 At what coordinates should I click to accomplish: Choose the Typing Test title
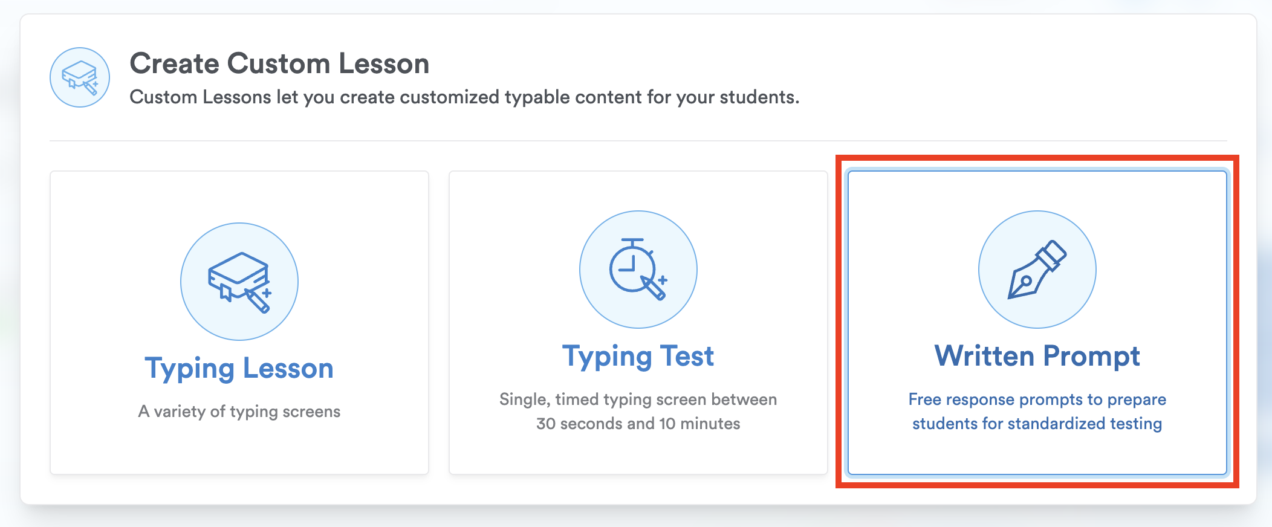pyautogui.click(x=638, y=357)
